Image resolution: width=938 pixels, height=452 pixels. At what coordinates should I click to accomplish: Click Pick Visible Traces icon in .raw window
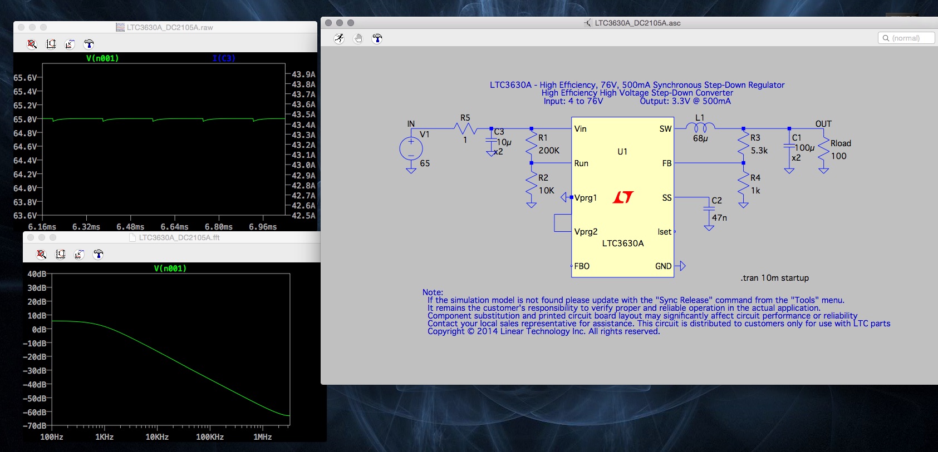(70, 44)
